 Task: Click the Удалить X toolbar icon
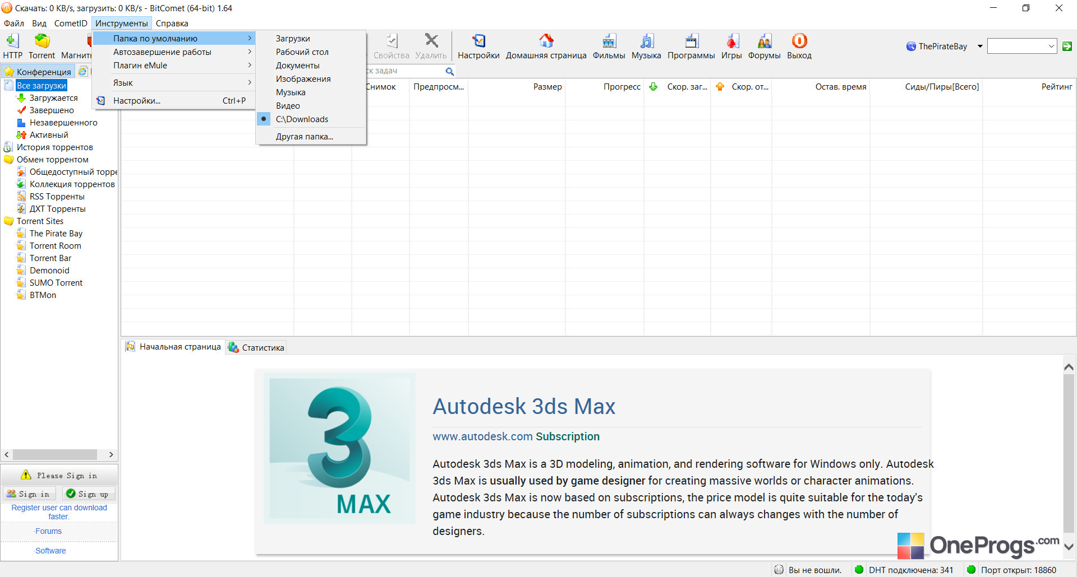pos(431,40)
